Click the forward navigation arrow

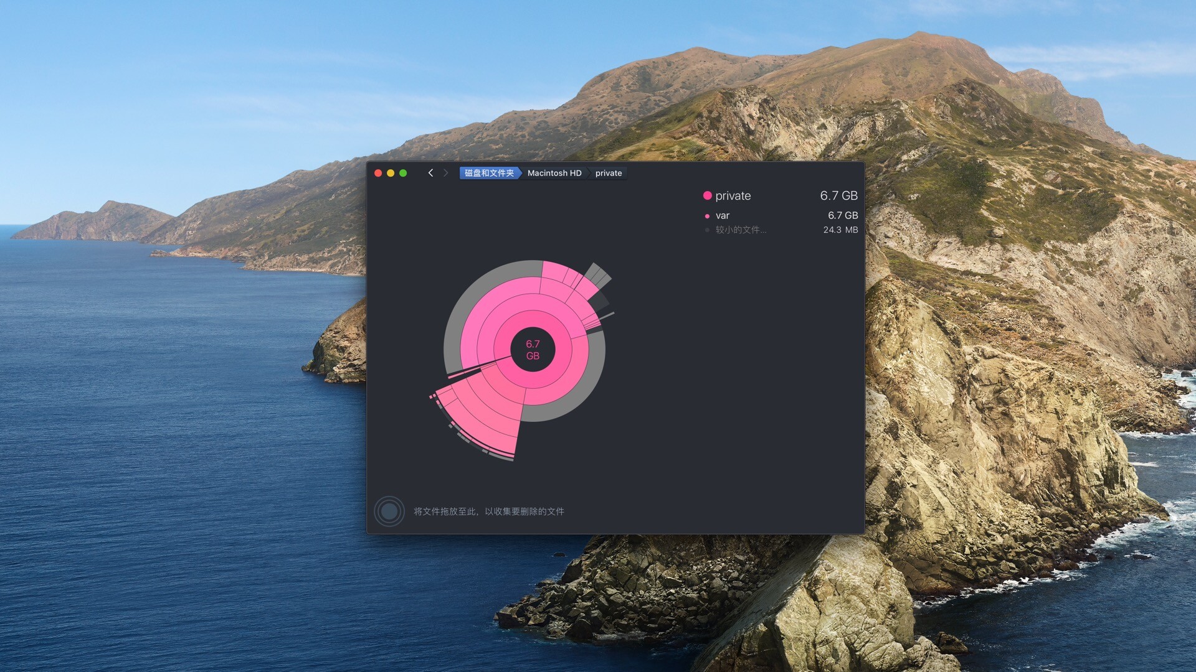click(x=445, y=173)
